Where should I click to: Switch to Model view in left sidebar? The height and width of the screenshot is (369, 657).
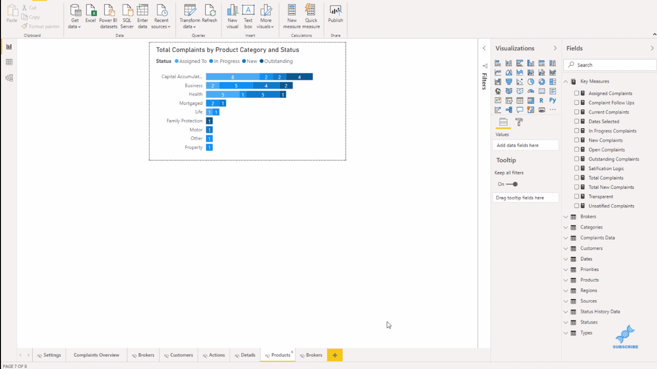[9, 78]
